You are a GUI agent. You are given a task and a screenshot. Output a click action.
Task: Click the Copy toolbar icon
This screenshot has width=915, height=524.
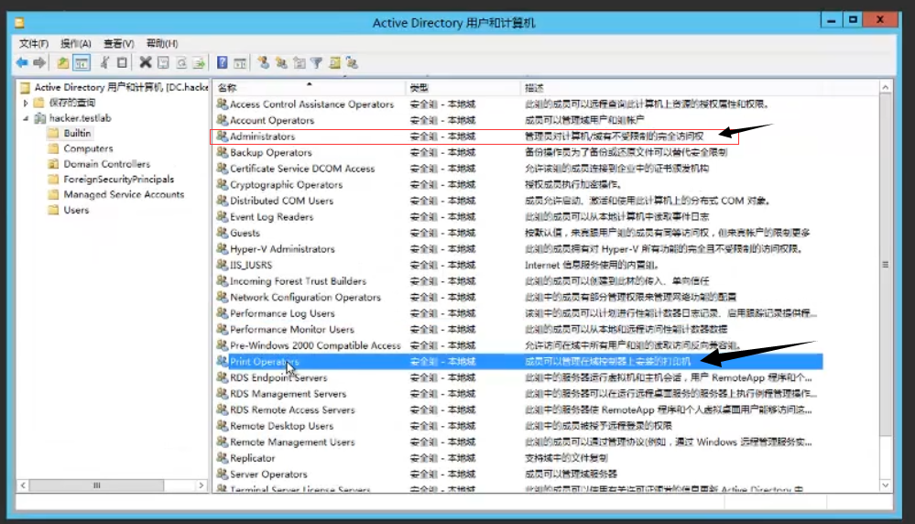[x=122, y=62]
